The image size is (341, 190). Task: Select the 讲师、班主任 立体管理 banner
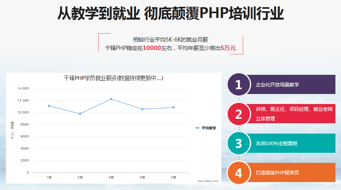(291, 114)
